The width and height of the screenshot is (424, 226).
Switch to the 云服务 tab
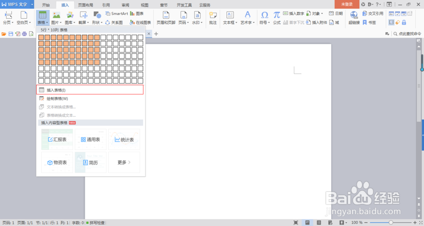[x=205, y=5]
